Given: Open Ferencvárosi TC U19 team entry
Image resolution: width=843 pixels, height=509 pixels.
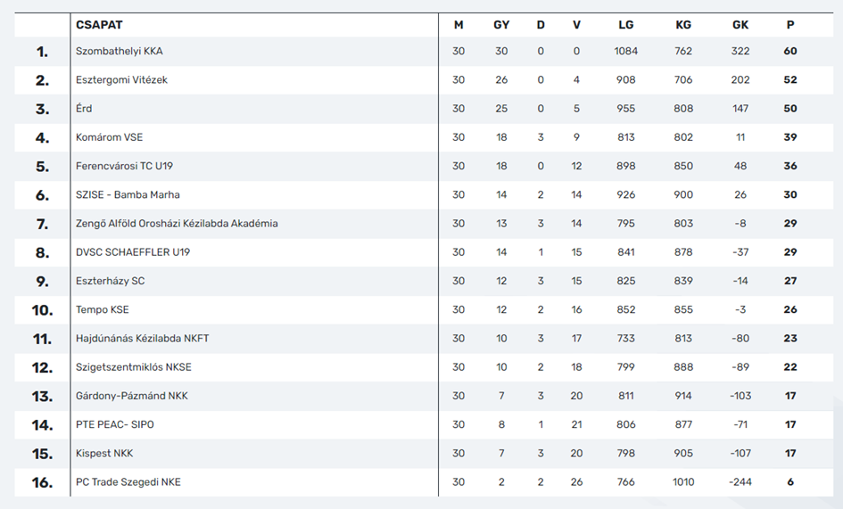Looking at the screenshot, I should (x=124, y=166).
